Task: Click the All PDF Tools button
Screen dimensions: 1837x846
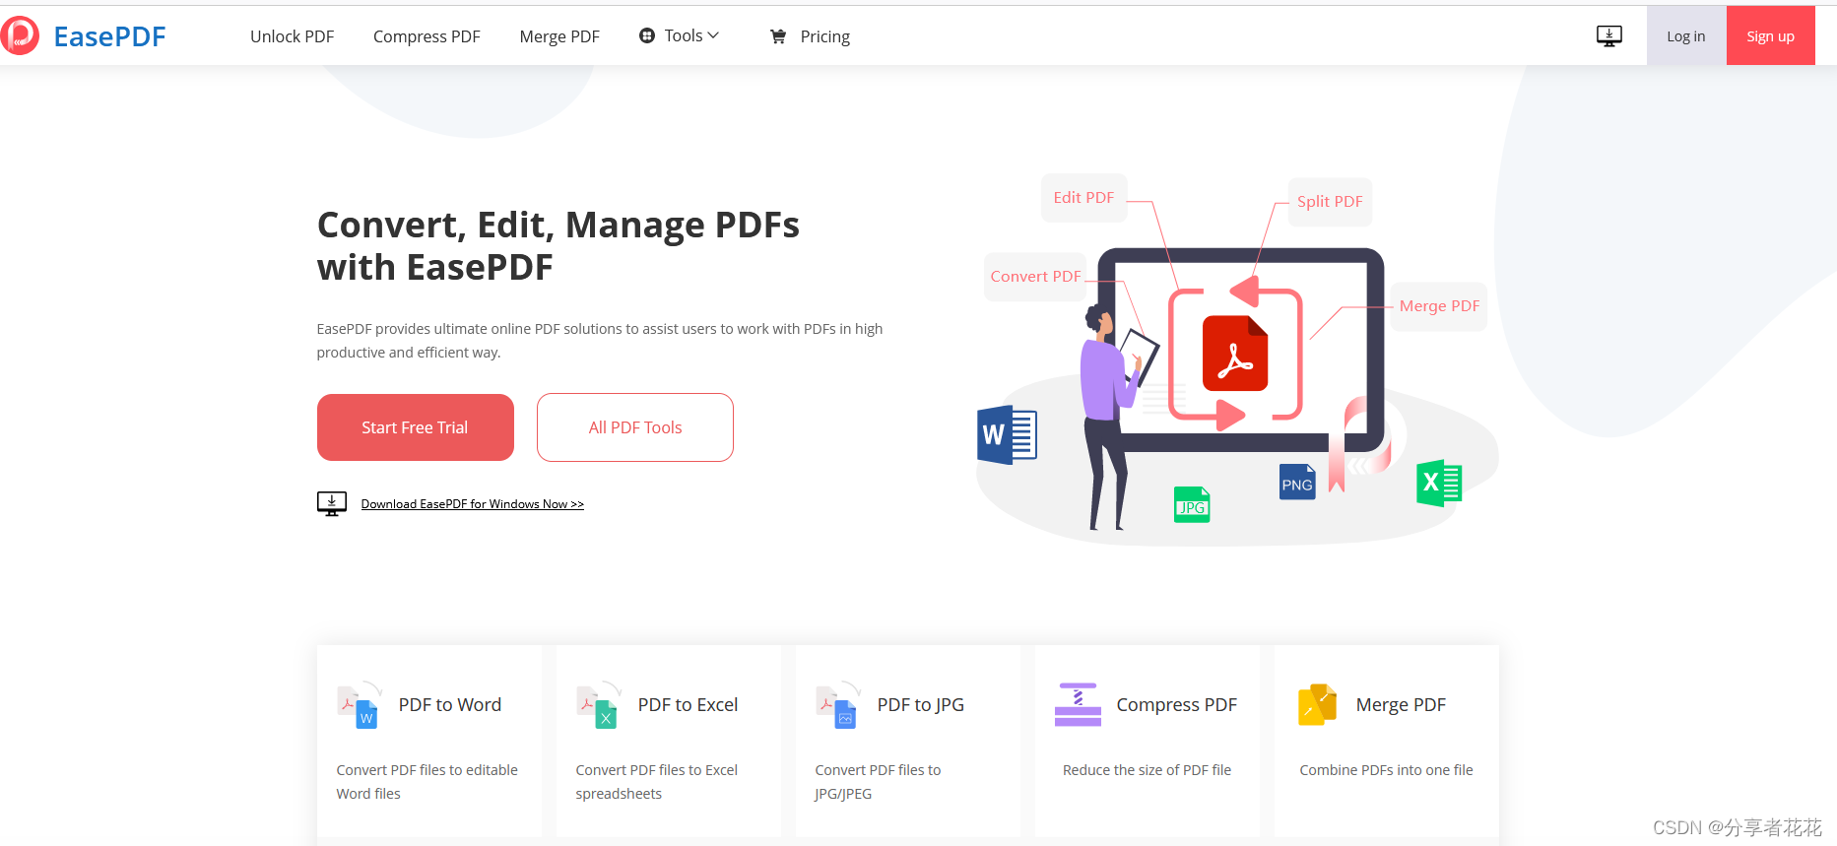Action: pyautogui.click(x=635, y=427)
